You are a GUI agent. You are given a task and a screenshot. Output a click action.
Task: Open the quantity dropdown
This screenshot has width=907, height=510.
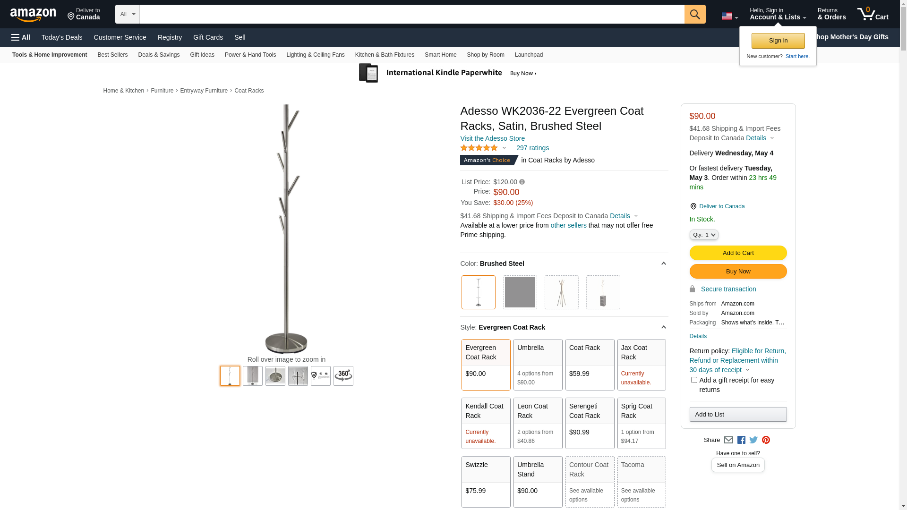click(x=703, y=235)
